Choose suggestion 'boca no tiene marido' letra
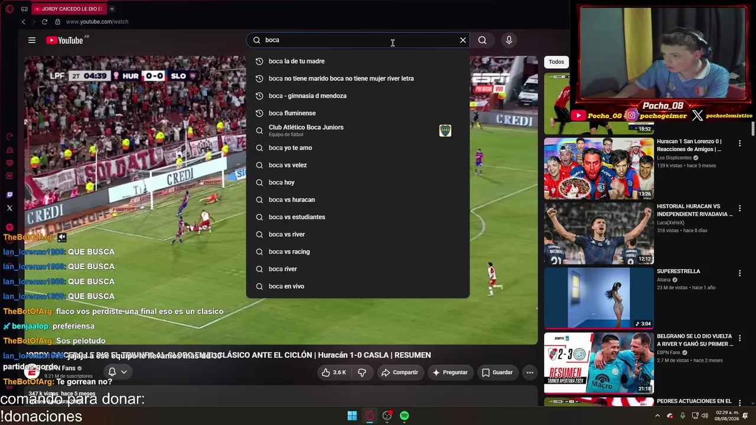The image size is (756, 425). [358, 79]
